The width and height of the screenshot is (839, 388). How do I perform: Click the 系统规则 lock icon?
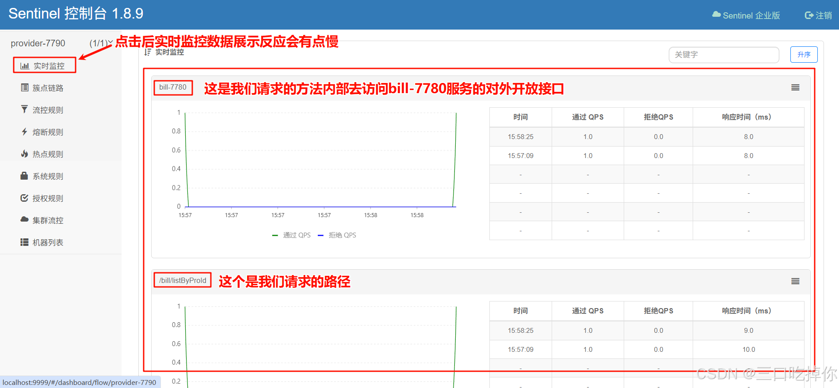point(24,176)
